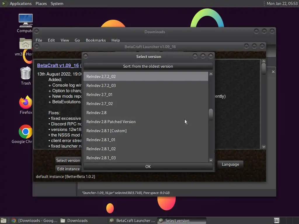
Task: Click Downloads window menu button at top-left
Action: click(36, 31)
